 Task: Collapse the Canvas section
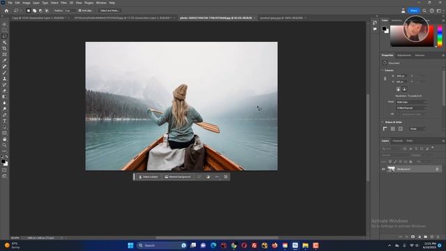383,70
